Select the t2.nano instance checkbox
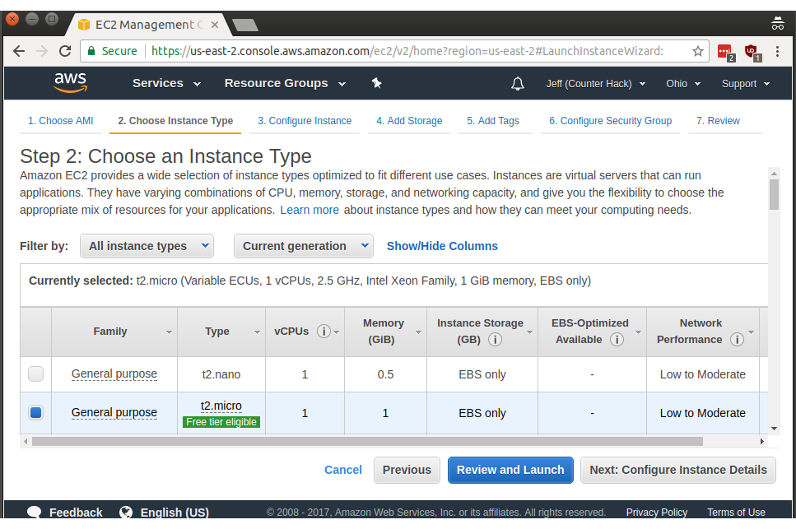 coord(35,374)
